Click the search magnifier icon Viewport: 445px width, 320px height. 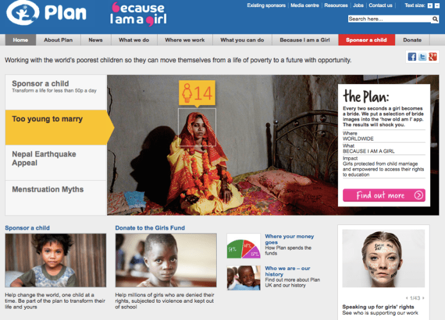[435, 19]
